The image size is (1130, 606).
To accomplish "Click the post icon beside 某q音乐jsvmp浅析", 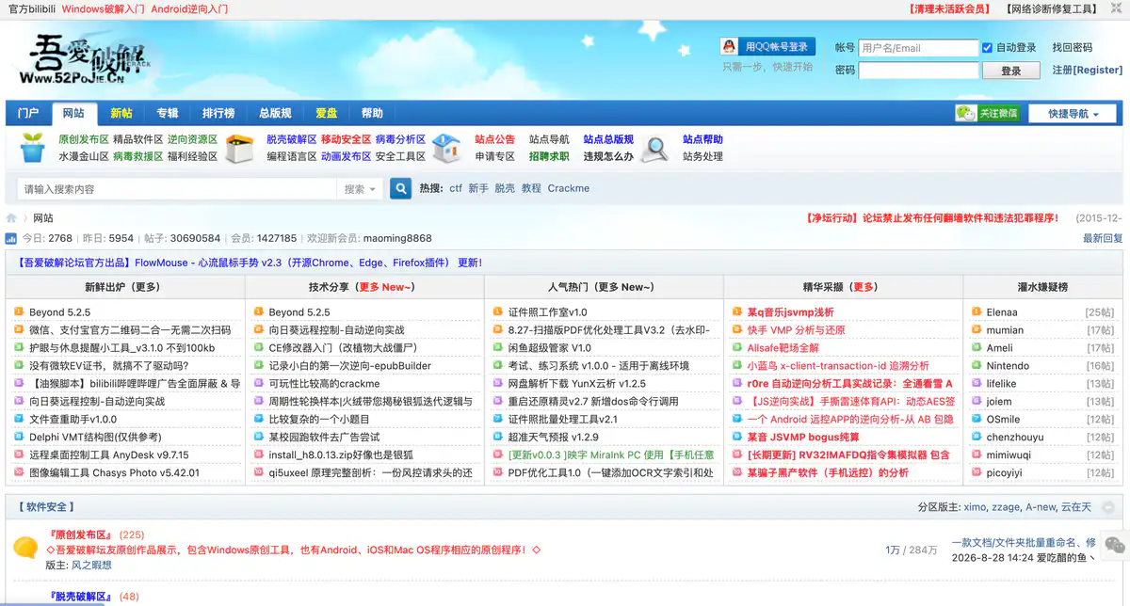I will 738,312.
